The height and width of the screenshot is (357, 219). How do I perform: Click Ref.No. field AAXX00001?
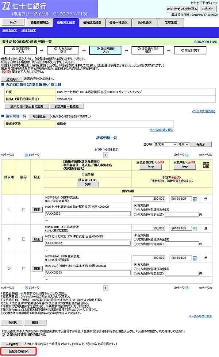pyautogui.click(x=88, y=214)
